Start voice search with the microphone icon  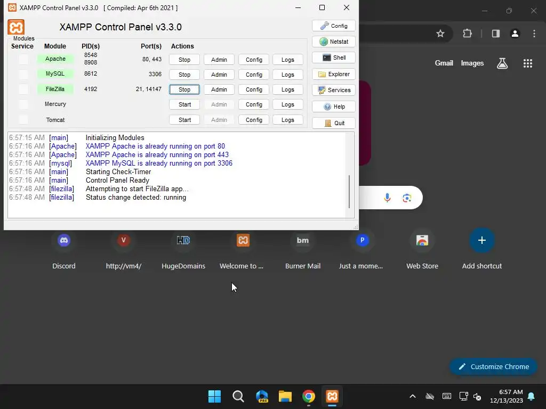387,198
